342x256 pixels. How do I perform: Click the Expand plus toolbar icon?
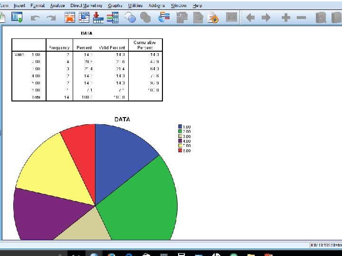[x=286, y=18]
